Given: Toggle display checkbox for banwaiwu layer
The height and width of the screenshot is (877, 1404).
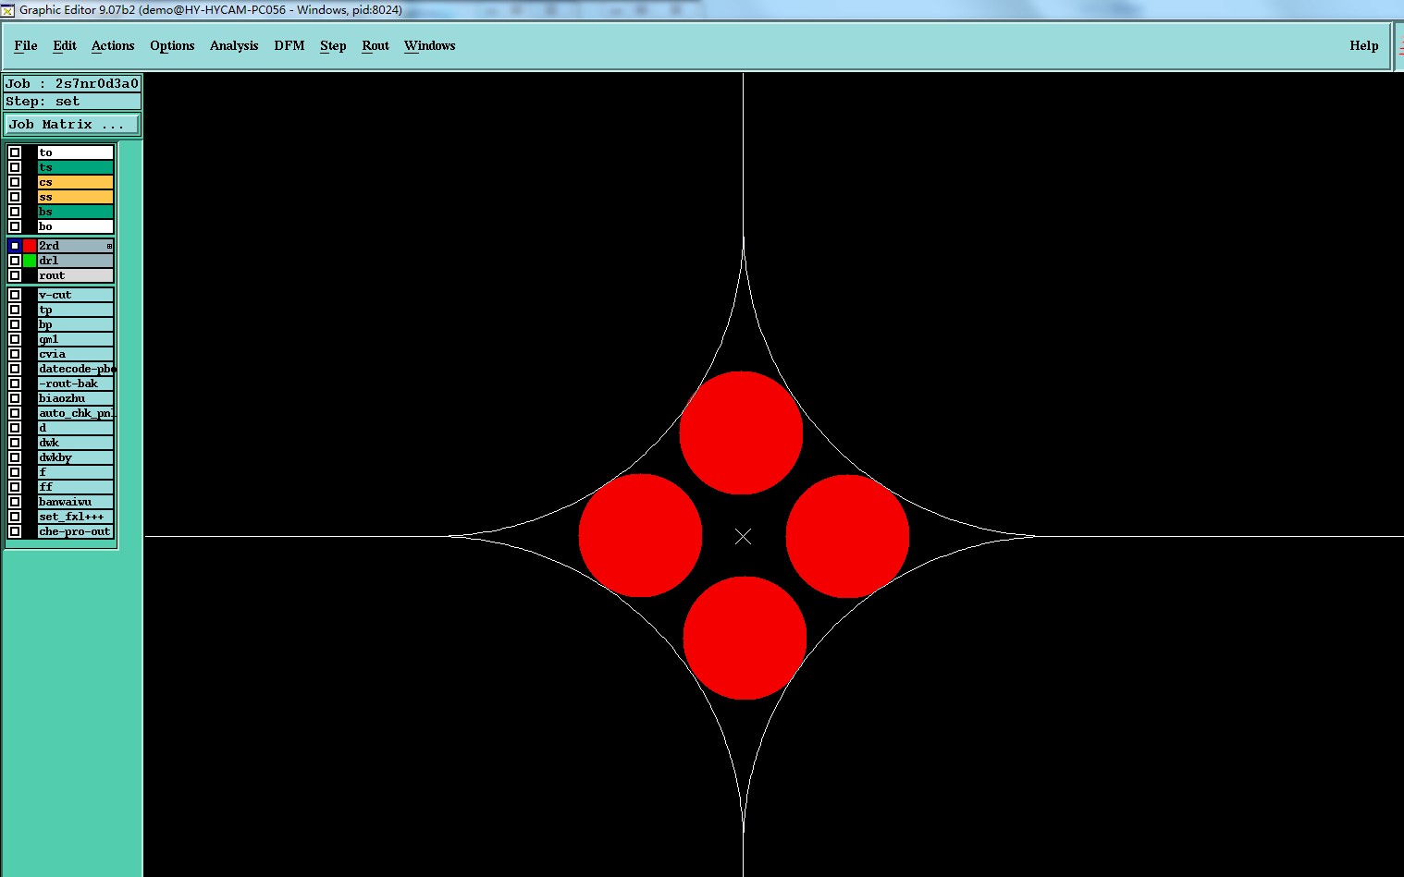Looking at the screenshot, I should click(15, 502).
